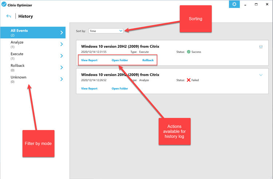Open Folder for the failed Analyze event
Viewport: 273px width, 179px height.
pos(120,89)
